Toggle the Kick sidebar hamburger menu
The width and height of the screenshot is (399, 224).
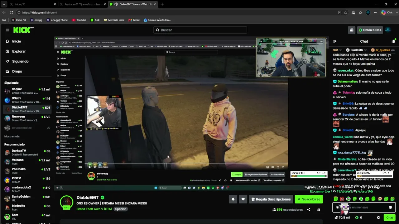(7, 30)
